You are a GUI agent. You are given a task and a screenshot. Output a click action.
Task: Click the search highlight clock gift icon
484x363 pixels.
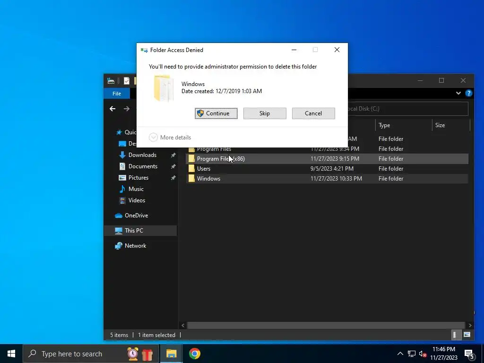pos(140,354)
